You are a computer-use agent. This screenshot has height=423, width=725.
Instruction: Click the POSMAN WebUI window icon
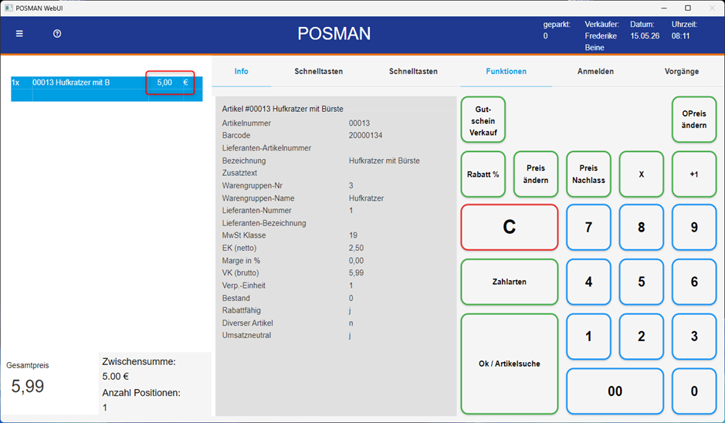tap(8, 8)
